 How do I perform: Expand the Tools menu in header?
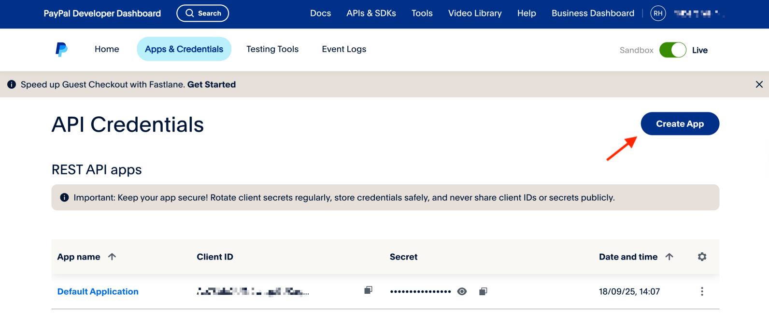422,14
